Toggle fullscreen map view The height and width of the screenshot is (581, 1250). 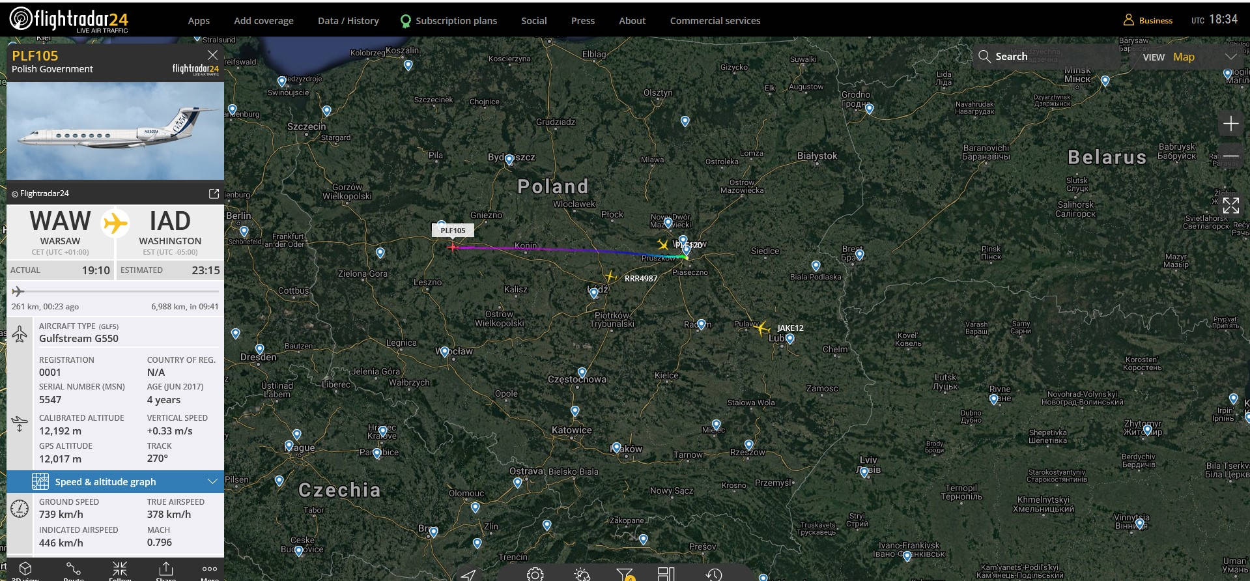tap(1230, 206)
